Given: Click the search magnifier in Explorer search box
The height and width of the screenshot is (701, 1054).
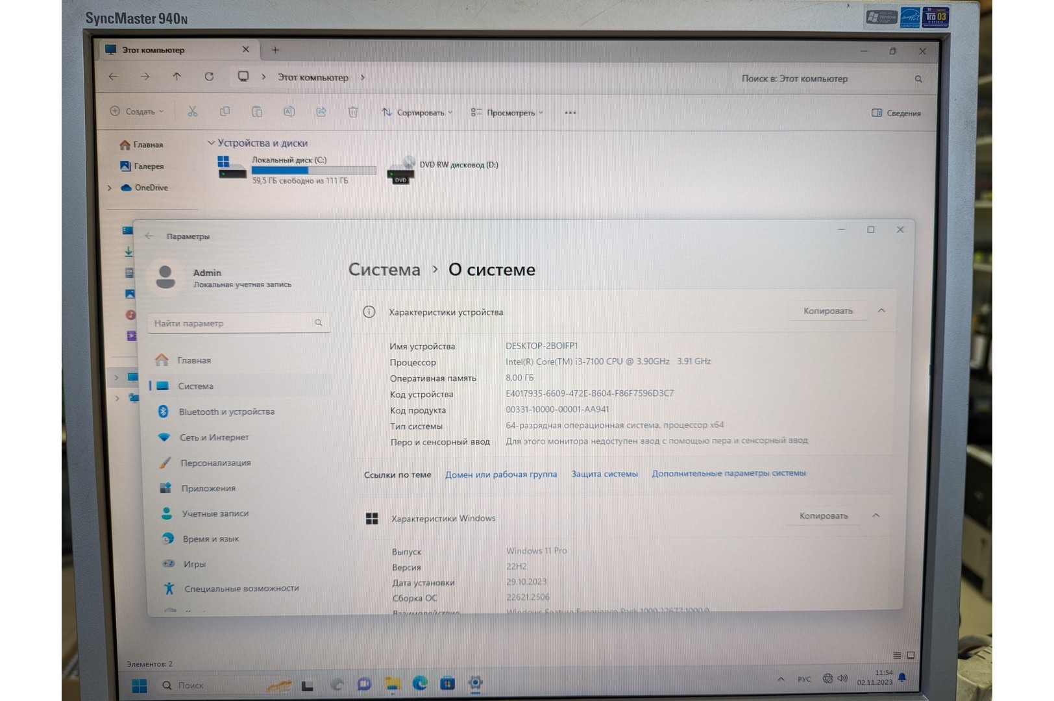Looking at the screenshot, I should [918, 79].
